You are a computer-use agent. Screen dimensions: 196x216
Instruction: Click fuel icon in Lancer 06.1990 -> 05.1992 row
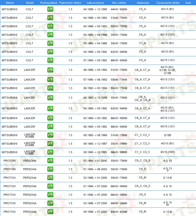[x=50, y=127]
